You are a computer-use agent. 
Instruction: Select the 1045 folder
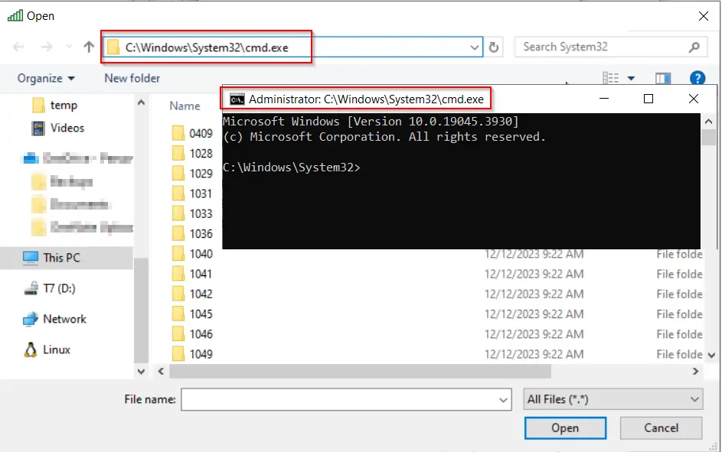pos(201,314)
